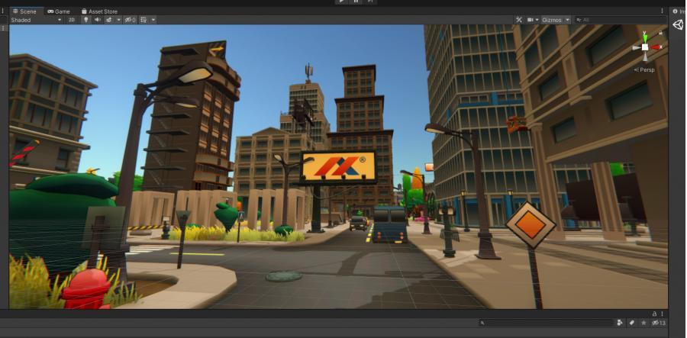This screenshot has width=687, height=338.
Task: Click search by type icon
Action: click(x=620, y=323)
